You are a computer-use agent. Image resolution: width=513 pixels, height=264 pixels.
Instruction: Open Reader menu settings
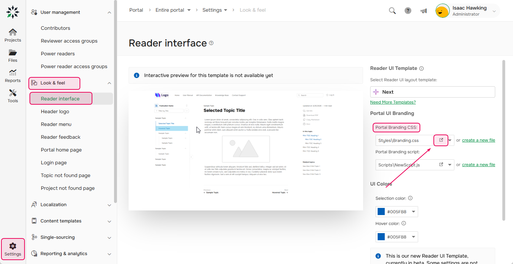(x=56, y=124)
